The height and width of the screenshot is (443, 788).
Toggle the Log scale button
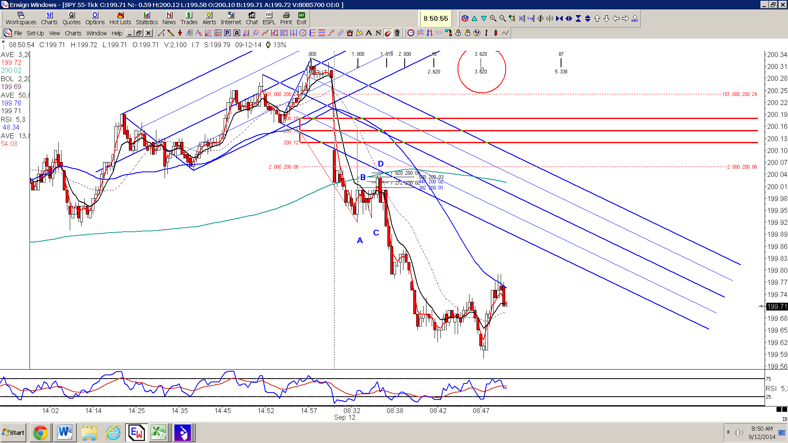pyautogui.click(x=531, y=18)
